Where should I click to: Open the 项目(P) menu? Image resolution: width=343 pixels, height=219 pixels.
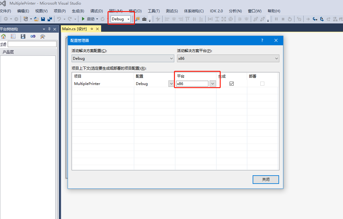(60, 11)
